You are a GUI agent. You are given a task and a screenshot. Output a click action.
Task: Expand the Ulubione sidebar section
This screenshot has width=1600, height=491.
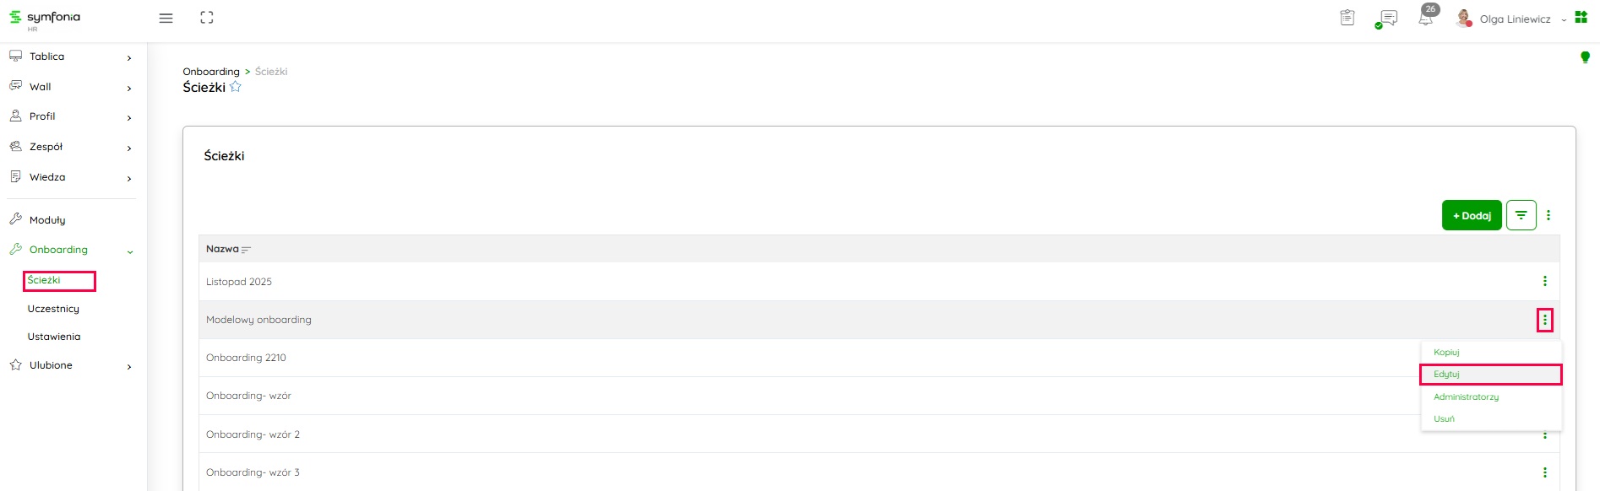click(x=129, y=366)
